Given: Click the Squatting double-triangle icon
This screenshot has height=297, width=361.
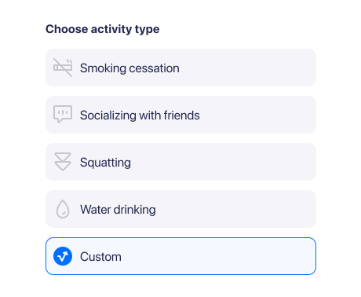Looking at the screenshot, I should pyautogui.click(x=63, y=162).
